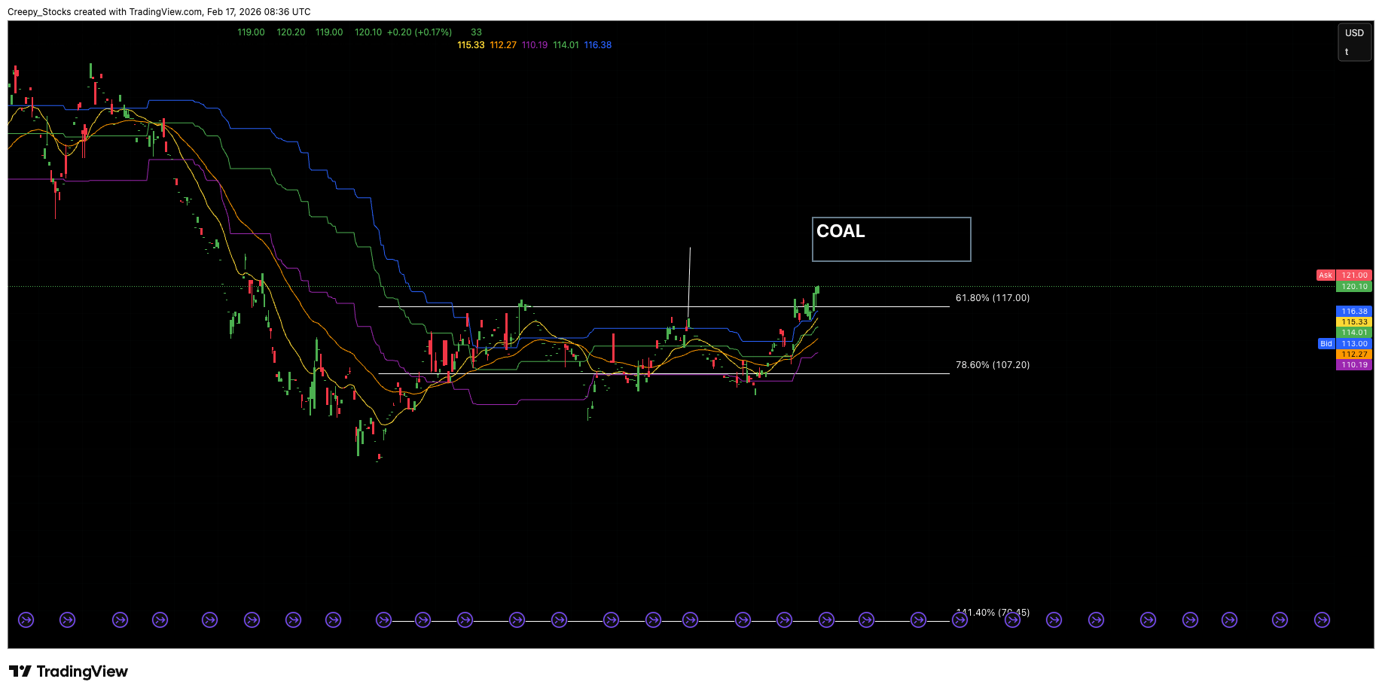Click the green 120.10 price axis label
The height and width of the screenshot is (694, 1382).
coord(1354,287)
